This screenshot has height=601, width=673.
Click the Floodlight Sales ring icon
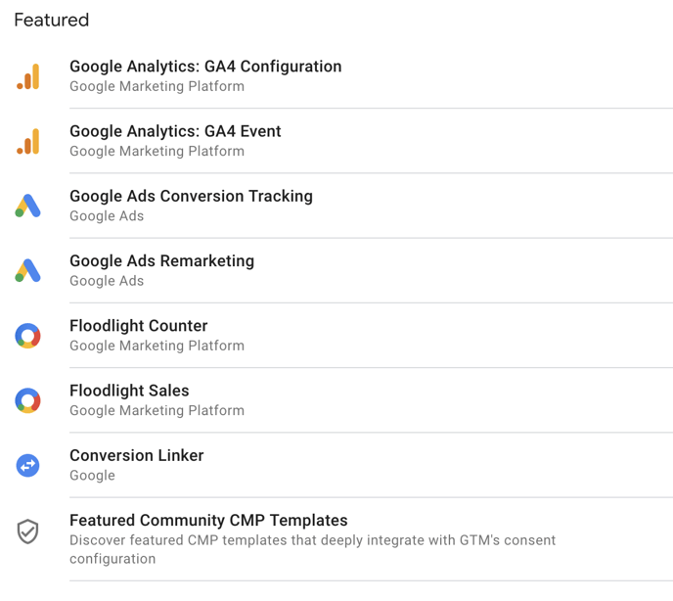[x=28, y=400]
